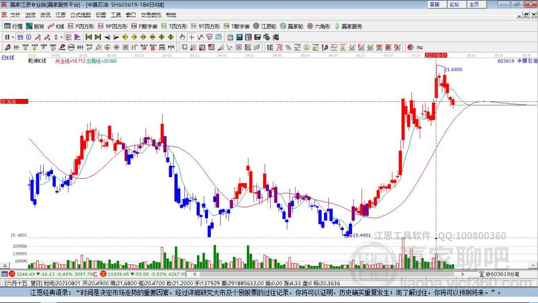Open the 江恩轮 Gann wheel tool

click(x=265, y=26)
